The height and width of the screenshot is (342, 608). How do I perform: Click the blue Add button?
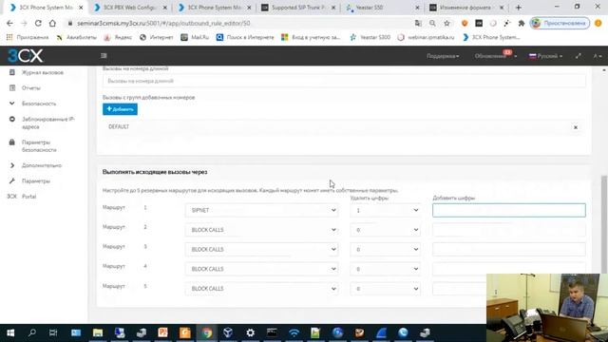coord(120,109)
